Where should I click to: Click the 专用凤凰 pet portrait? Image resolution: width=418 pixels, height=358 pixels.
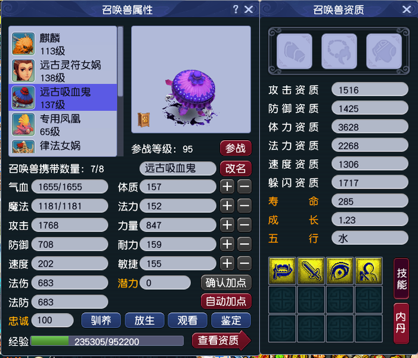coord(23,124)
